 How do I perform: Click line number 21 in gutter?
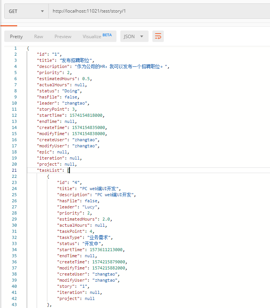click(15, 170)
